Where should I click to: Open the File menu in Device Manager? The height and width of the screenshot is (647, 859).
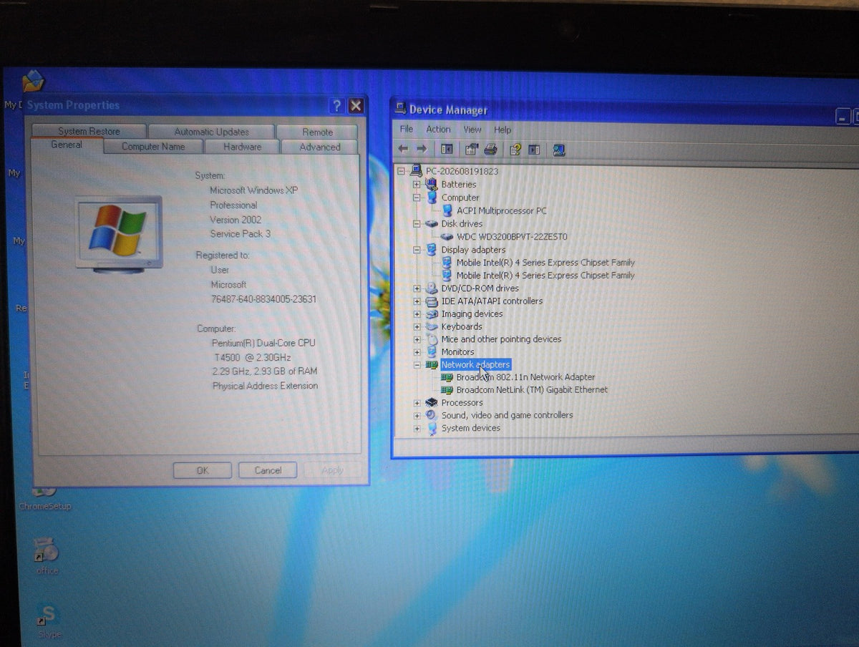tap(407, 130)
